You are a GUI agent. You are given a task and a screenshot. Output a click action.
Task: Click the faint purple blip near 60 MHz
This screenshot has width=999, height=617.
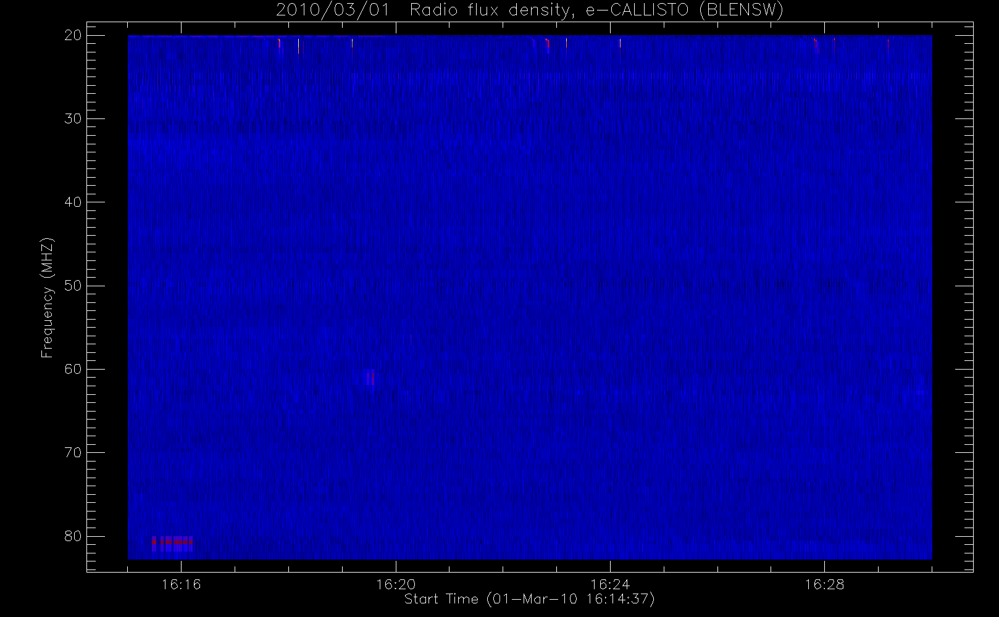click(x=370, y=377)
